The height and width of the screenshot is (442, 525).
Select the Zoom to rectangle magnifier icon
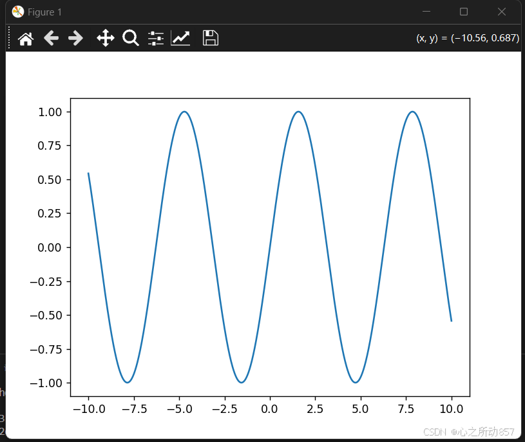point(131,38)
